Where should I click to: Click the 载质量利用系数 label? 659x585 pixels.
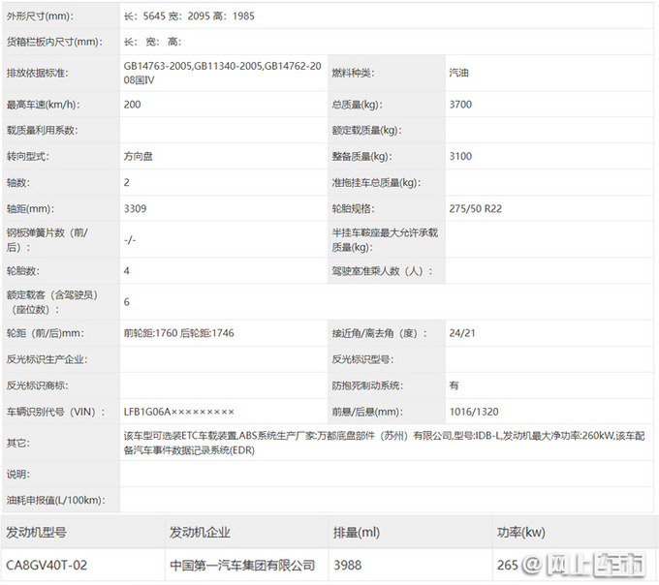[x=42, y=130]
